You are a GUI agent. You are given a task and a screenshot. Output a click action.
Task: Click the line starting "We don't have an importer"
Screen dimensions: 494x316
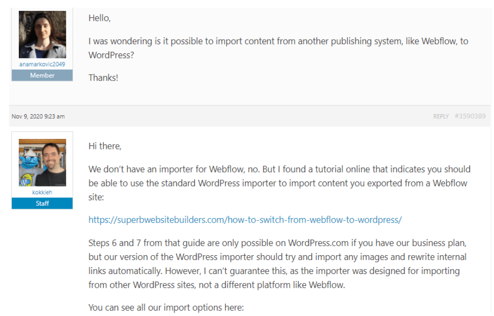(280, 169)
